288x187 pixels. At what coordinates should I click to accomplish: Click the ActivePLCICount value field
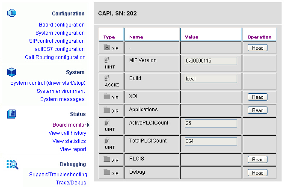(211, 123)
